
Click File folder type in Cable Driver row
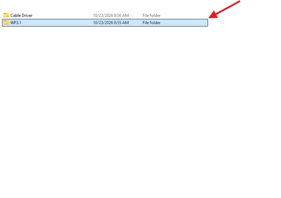[152, 15]
